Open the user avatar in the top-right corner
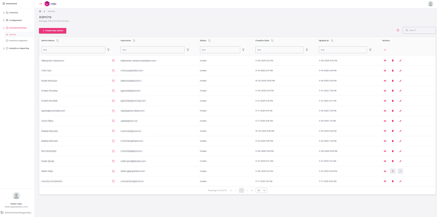The width and height of the screenshot is (437, 217). point(430,4)
